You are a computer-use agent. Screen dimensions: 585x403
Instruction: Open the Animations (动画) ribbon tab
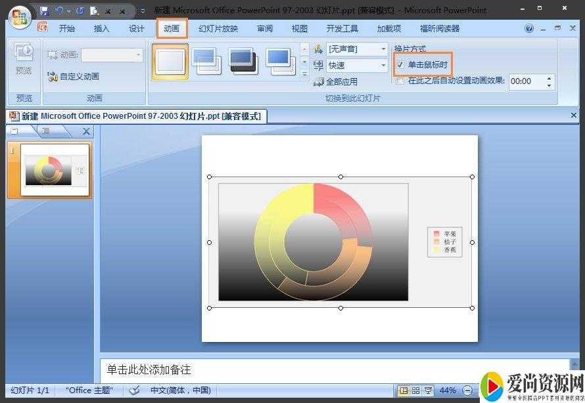point(172,28)
